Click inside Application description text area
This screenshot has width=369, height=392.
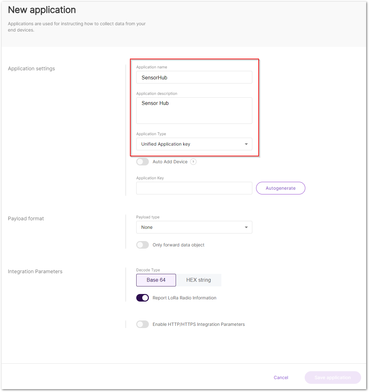[194, 111]
